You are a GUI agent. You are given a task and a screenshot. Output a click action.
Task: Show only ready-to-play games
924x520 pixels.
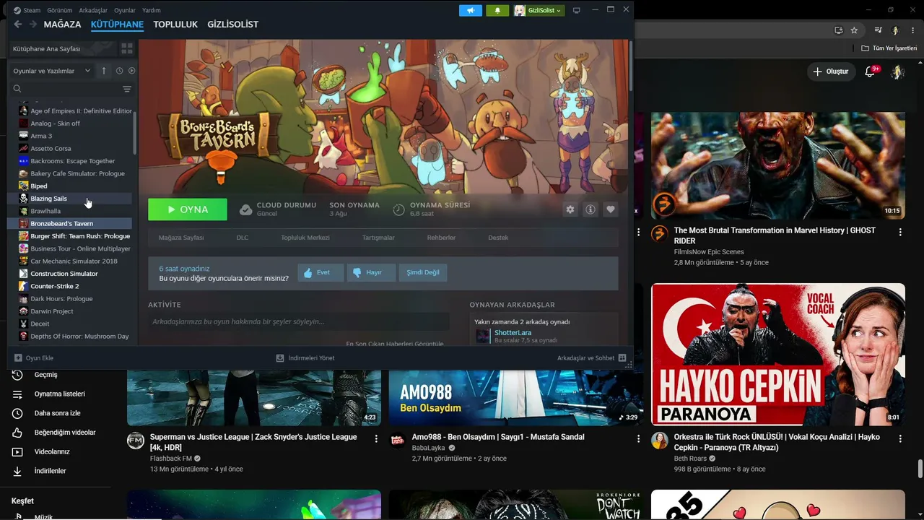[131, 71]
